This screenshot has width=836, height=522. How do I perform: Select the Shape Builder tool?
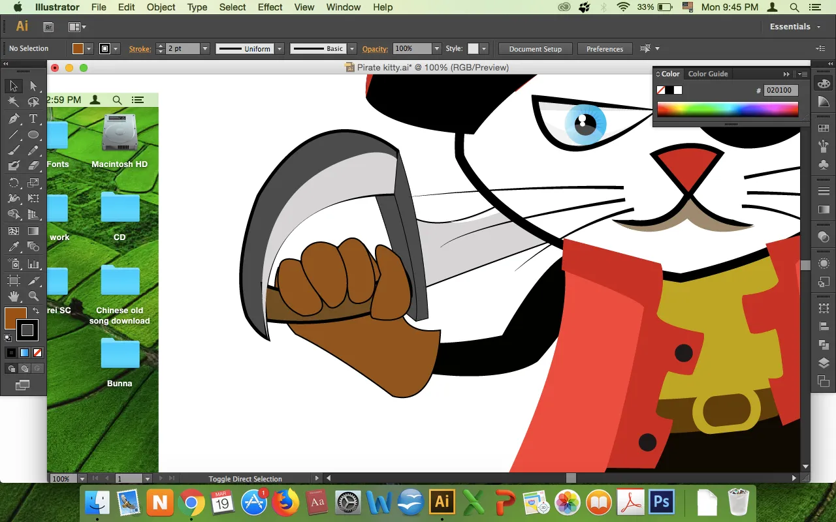(13, 215)
